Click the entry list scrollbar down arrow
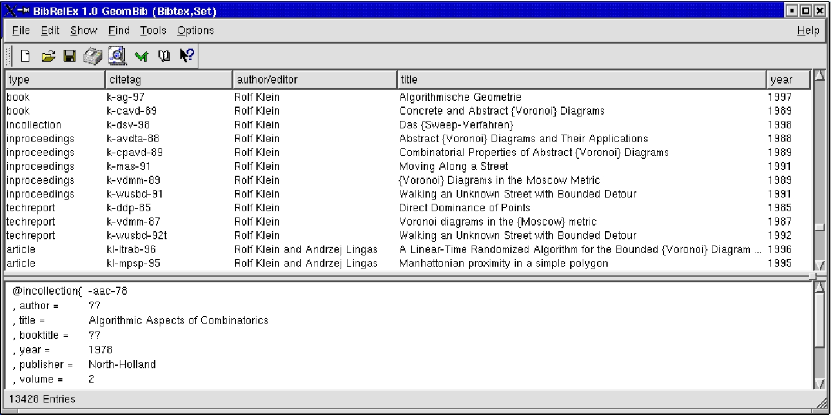 820,265
